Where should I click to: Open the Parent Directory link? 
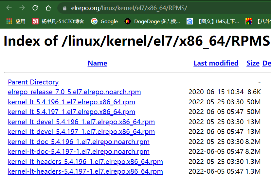click(33, 82)
